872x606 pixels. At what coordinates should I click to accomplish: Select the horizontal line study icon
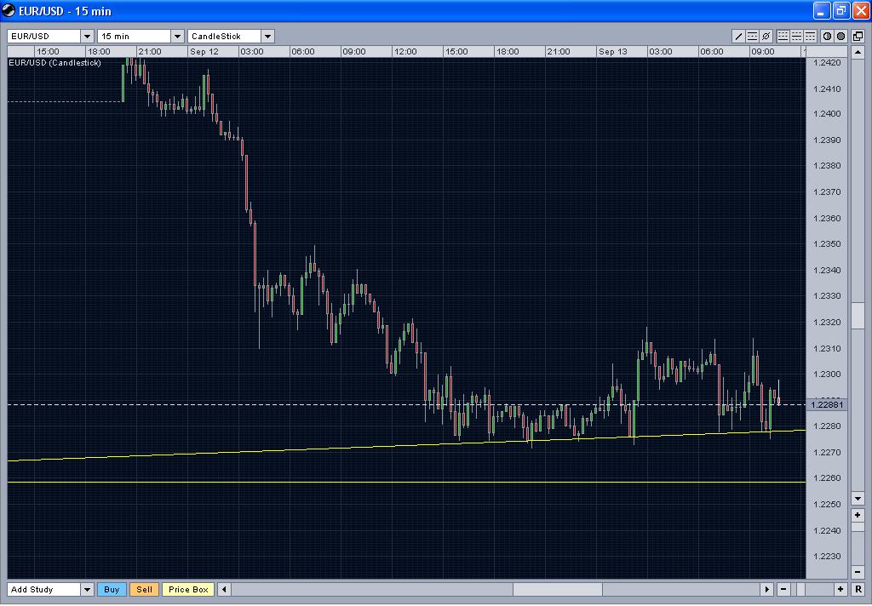click(x=752, y=36)
